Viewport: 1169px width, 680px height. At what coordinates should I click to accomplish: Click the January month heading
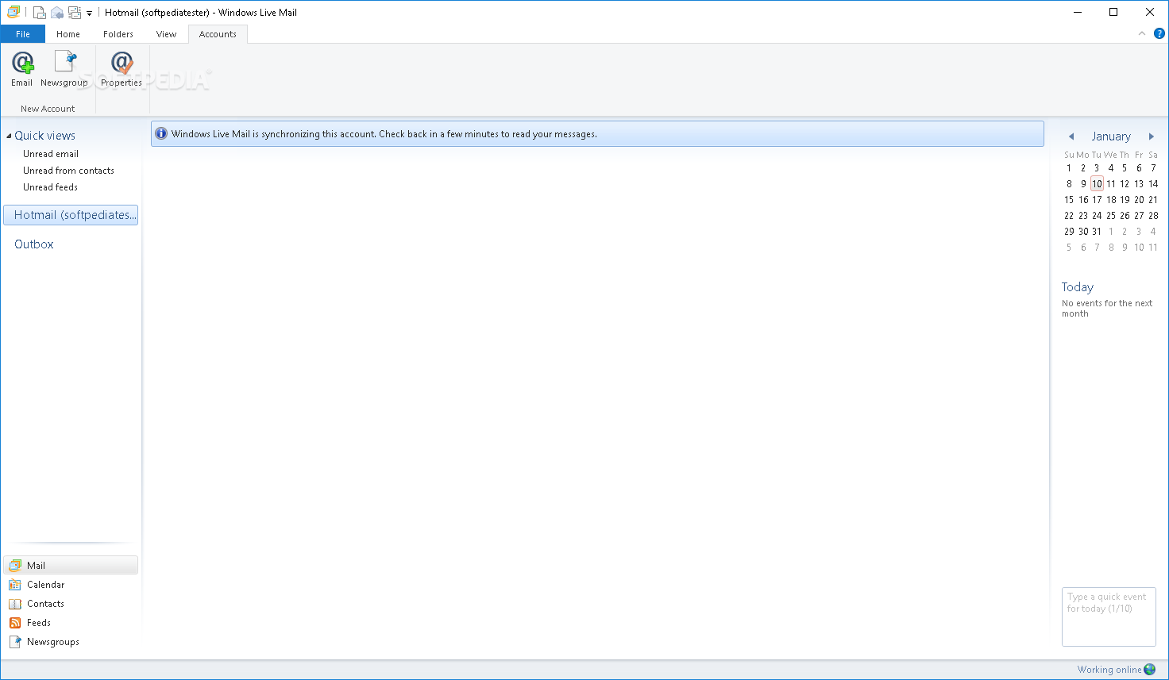1111,136
